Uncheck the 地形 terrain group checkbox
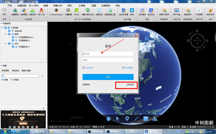Image resolution: width=216 pixels, height=134 pixels. pos(9,44)
